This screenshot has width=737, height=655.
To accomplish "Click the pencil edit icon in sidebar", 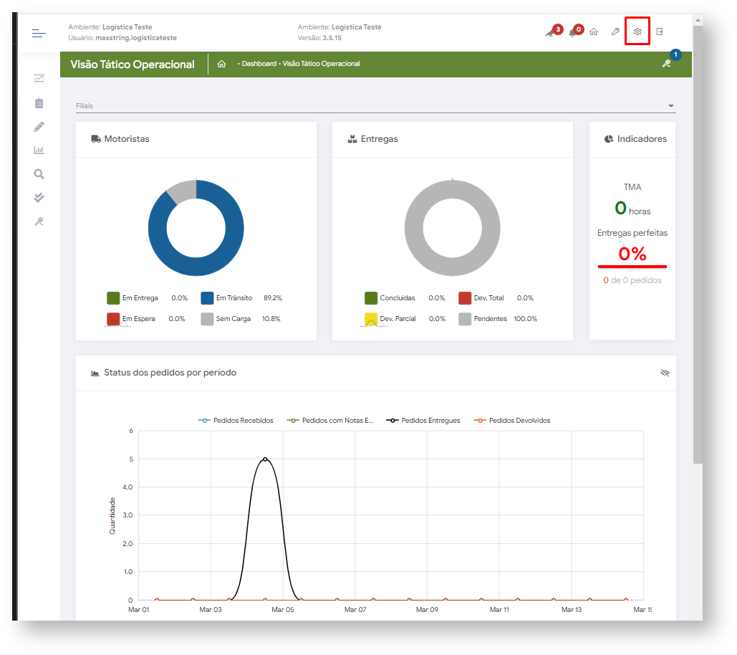I will pos(39,127).
